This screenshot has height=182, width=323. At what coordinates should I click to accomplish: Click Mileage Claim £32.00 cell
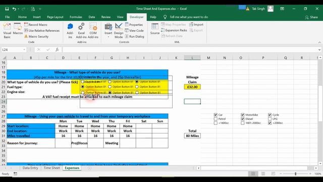192,87
